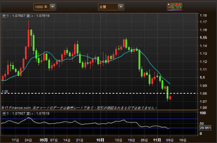Image resolution: width=217 pixels, height=143 pixels.
Task: Expand the 日間 timeframe dropdown
Action: click(x=111, y=7)
